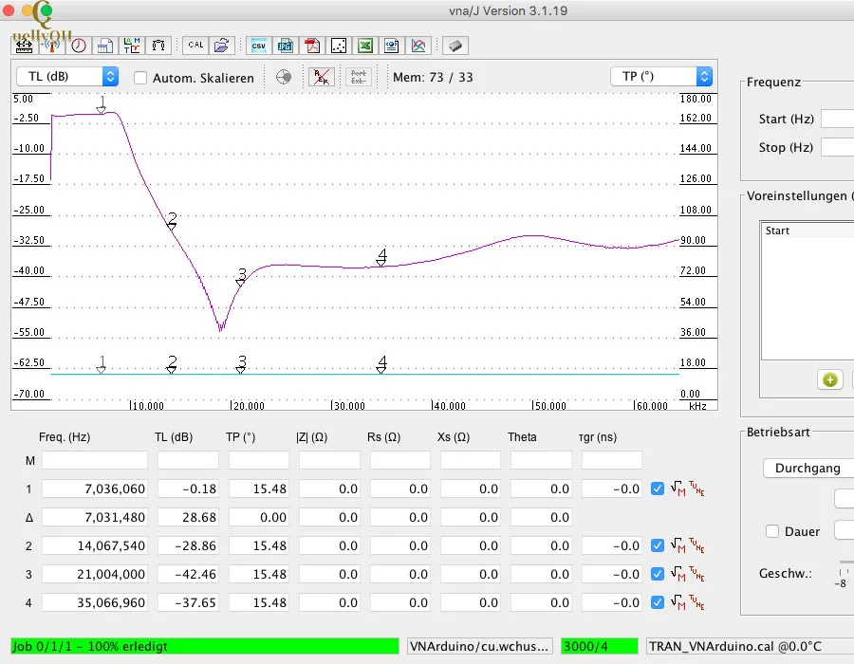The image size is (854, 664).
Task: Uncheck the marker 2 row checkbox
Action: pos(658,545)
